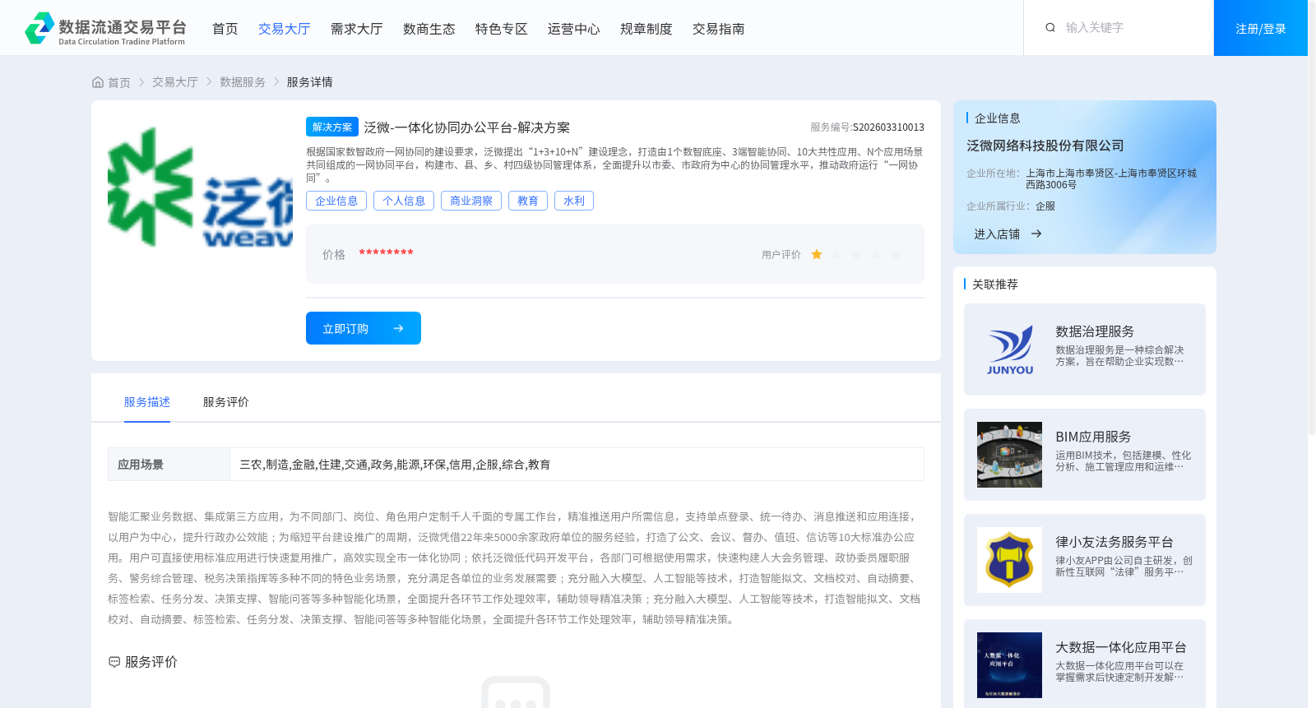Open the 大数据一体化应用平台 thumbnail image
Image resolution: width=1316 pixels, height=708 pixels.
pos(1009,665)
